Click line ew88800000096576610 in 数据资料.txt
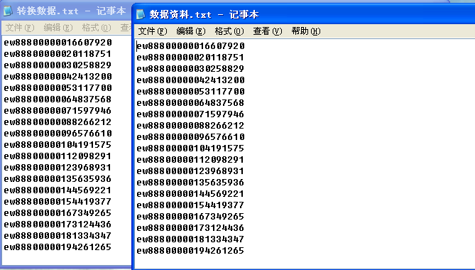The image size is (475, 270). tap(190, 137)
